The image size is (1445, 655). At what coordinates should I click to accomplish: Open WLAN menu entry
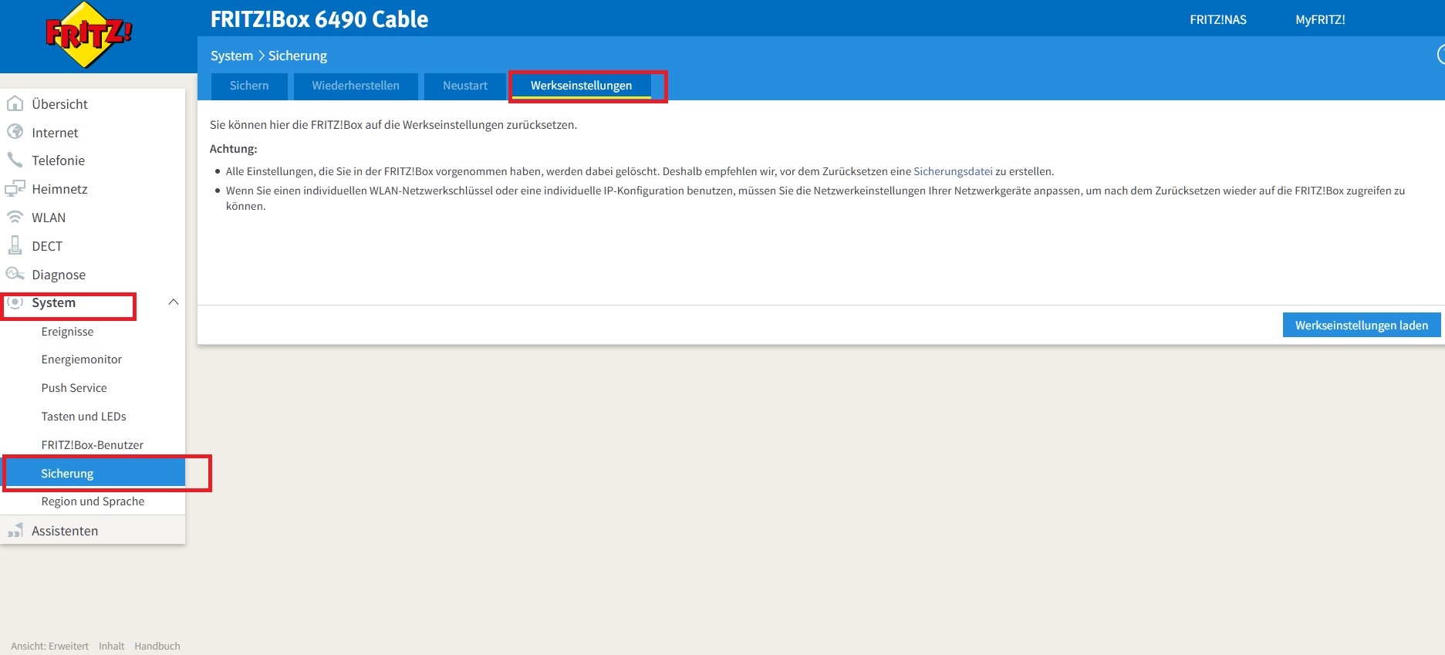(49, 218)
